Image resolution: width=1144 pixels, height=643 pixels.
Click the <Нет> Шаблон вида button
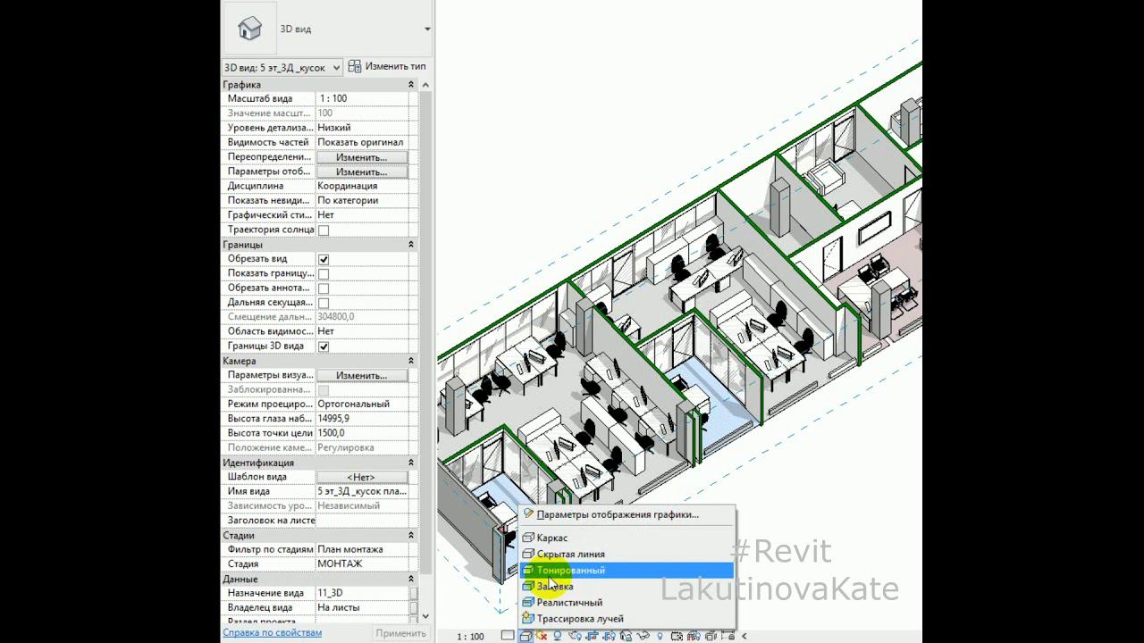[361, 478]
